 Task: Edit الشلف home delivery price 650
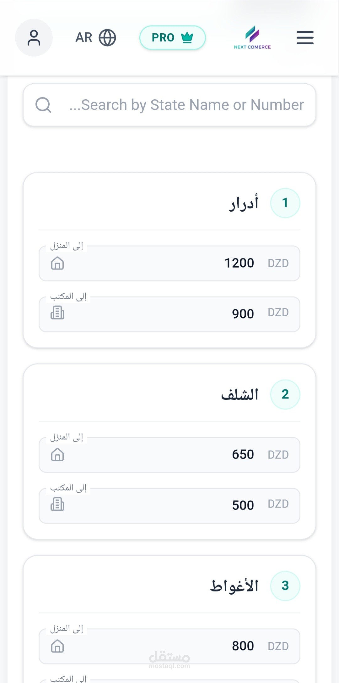pyautogui.click(x=243, y=455)
